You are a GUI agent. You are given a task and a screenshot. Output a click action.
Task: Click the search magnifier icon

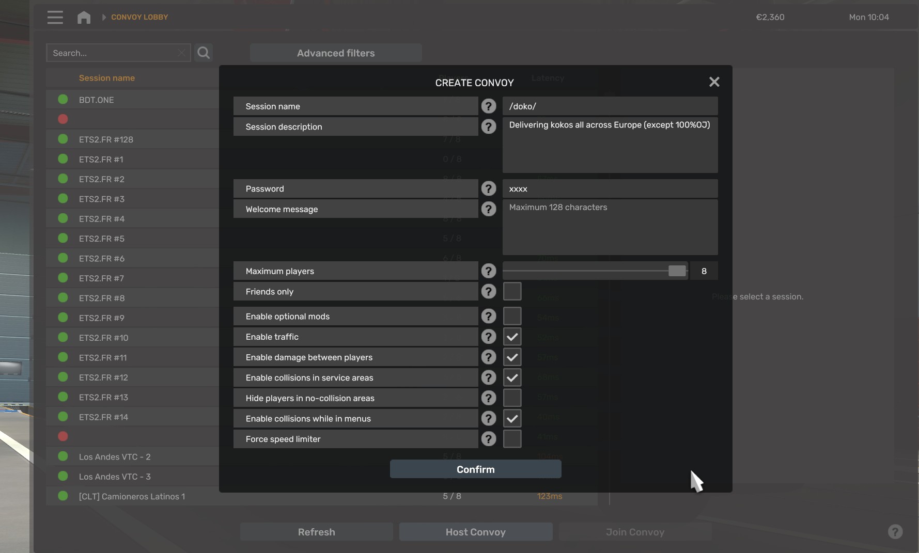point(204,53)
